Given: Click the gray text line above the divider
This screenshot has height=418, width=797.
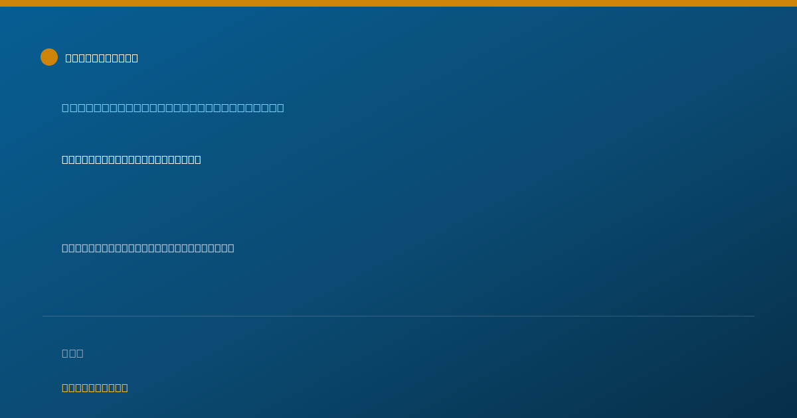Looking at the screenshot, I should (x=148, y=247).
